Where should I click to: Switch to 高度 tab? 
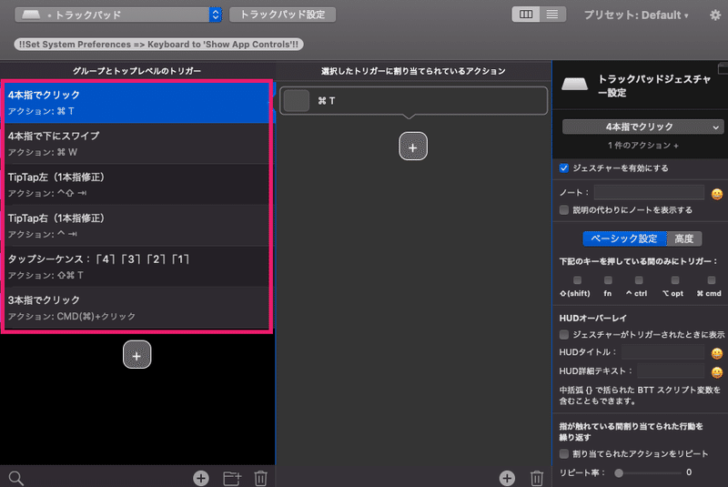pyautogui.click(x=684, y=238)
